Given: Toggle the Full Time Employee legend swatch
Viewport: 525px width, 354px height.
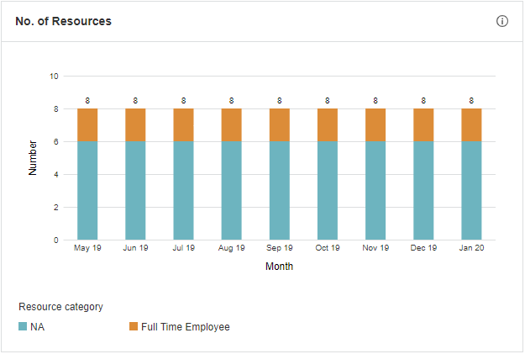Looking at the screenshot, I should click(134, 326).
